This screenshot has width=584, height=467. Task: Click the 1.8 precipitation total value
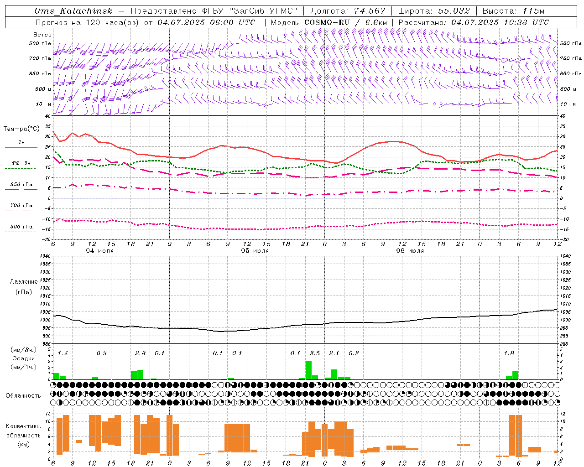(509, 353)
